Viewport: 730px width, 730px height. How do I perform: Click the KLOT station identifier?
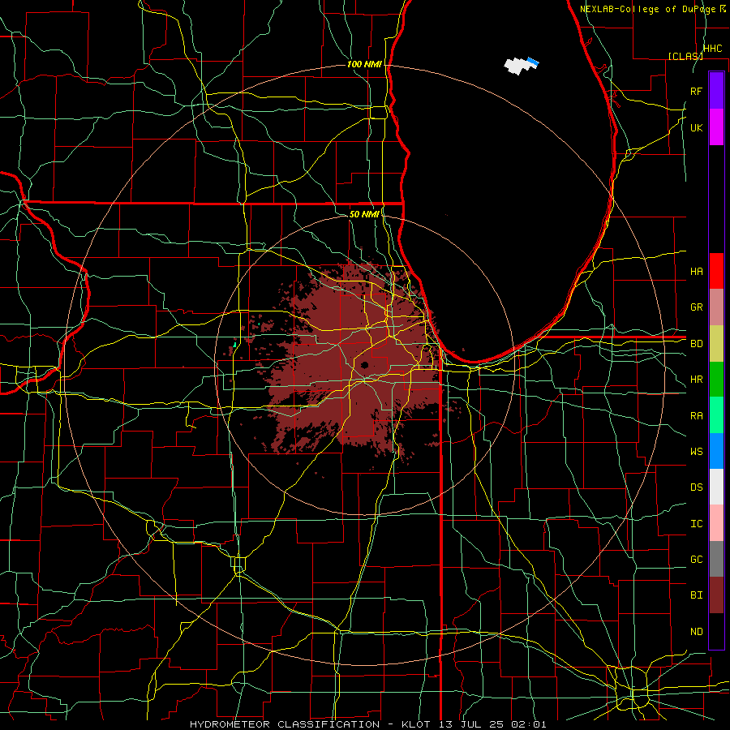pos(416,724)
